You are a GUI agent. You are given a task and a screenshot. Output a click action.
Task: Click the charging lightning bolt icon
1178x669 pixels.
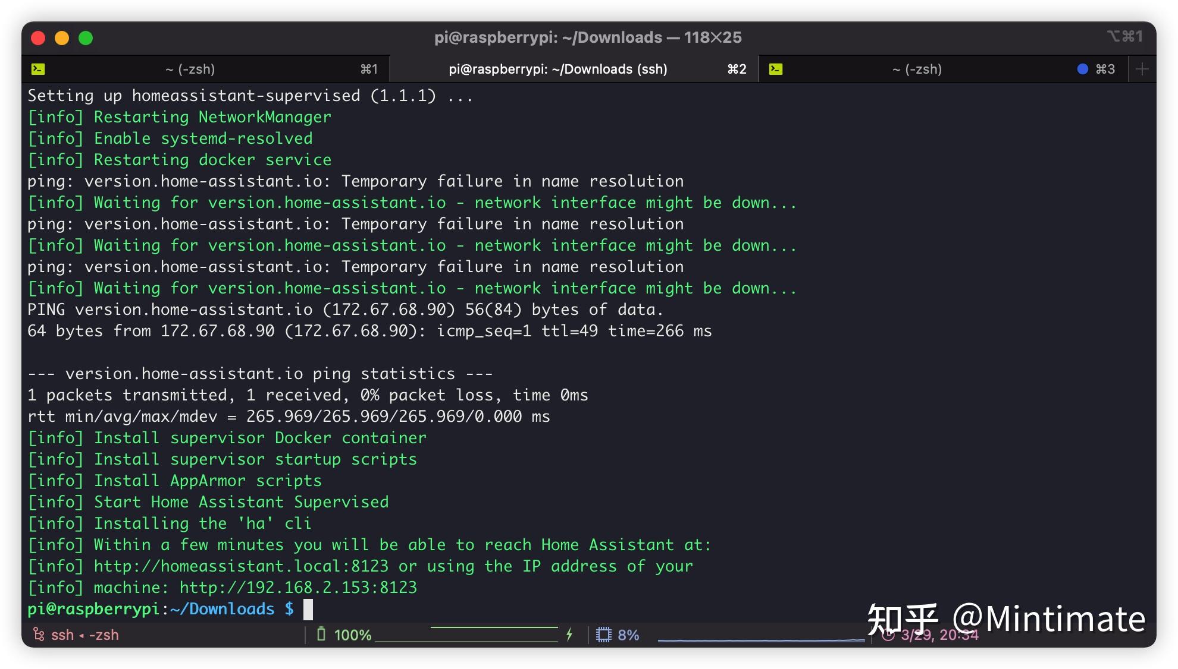[x=569, y=635]
